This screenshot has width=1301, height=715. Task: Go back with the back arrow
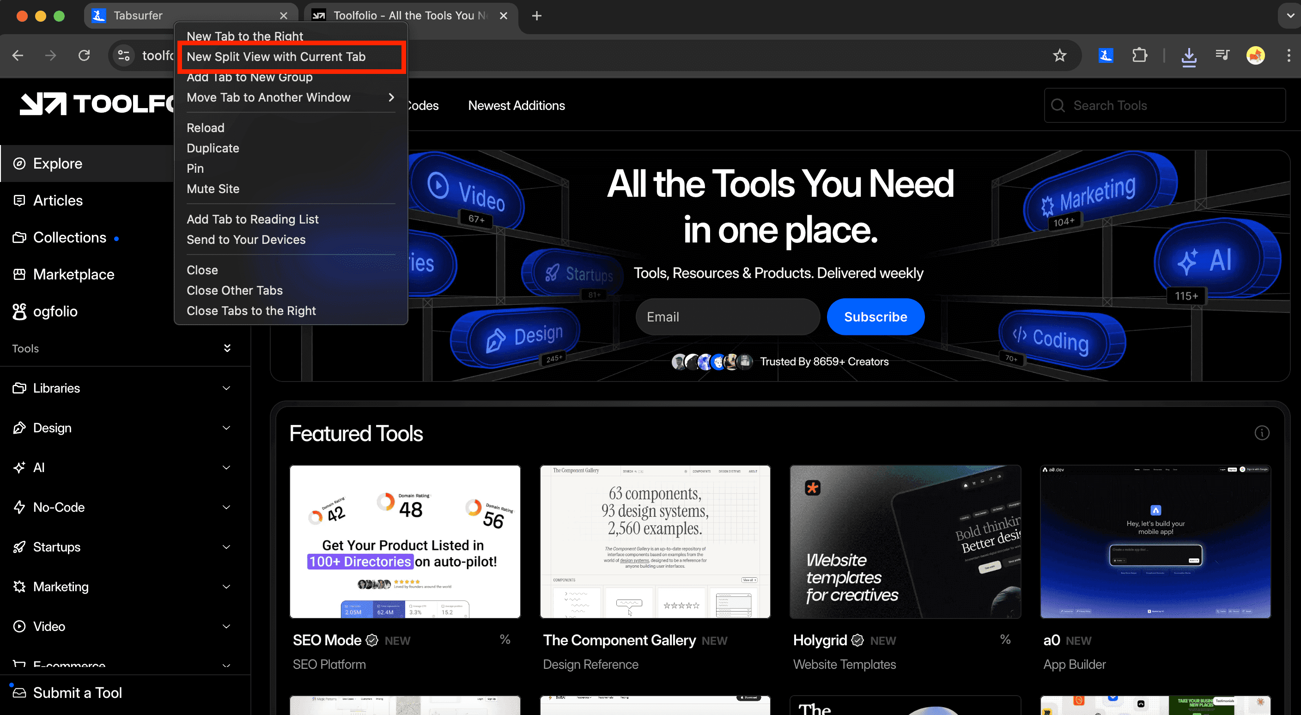coord(18,55)
